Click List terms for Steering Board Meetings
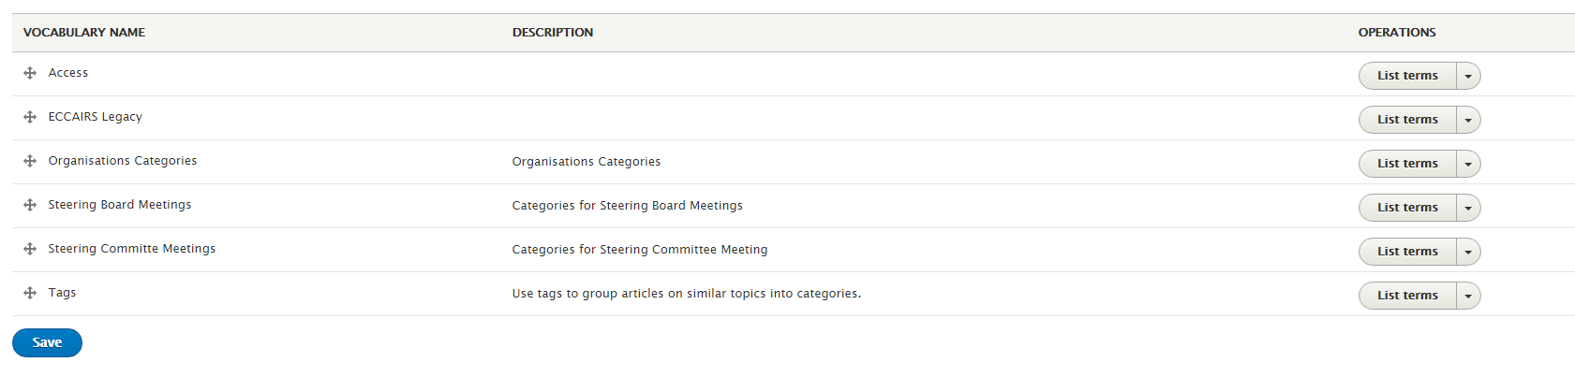 pos(1407,208)
